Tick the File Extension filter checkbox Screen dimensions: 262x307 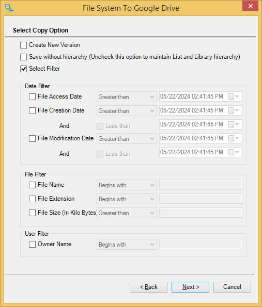pos(32,199)
